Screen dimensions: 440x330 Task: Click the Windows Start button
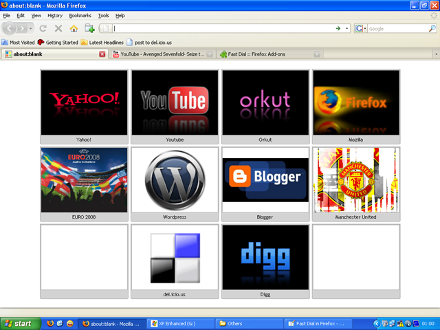(20, 324)
